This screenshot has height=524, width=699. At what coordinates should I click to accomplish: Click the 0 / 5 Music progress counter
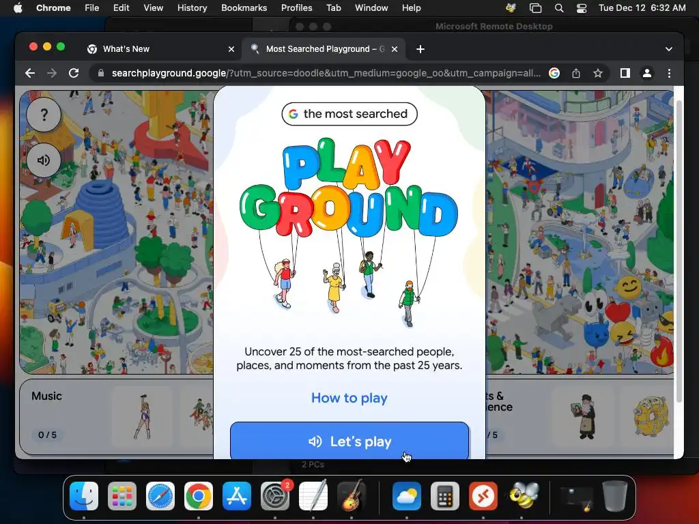click(x=47, y=435)
